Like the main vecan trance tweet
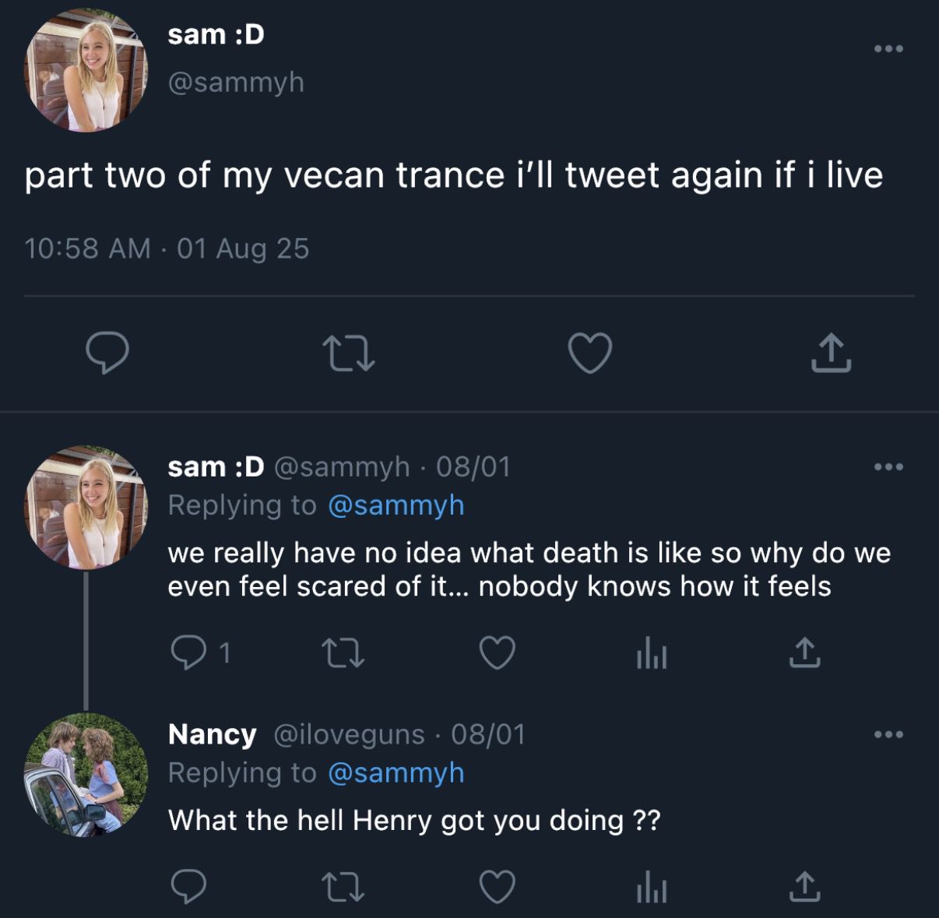939x918 pixels. (x=589, y=353)
